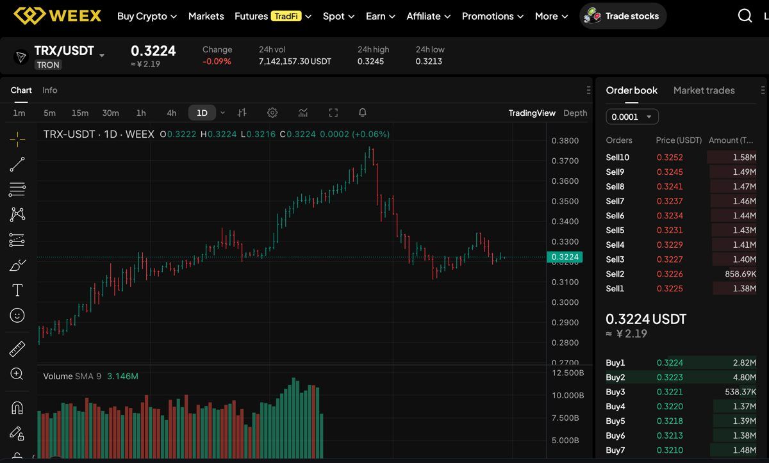Expand the Promotions menu
This screenshot has height=463, width=769.
pyautogui.click(x=493, y=16)
